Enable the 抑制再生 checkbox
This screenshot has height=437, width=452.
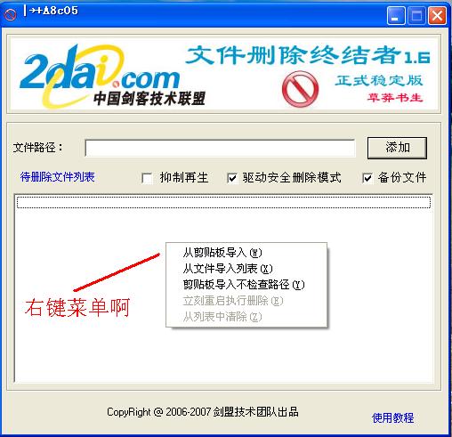148,178
